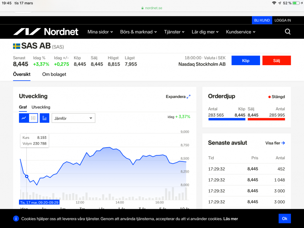Screen dimensions: 304x228
Task: Toggle the volume bars chart button
Action: [45, 118]
